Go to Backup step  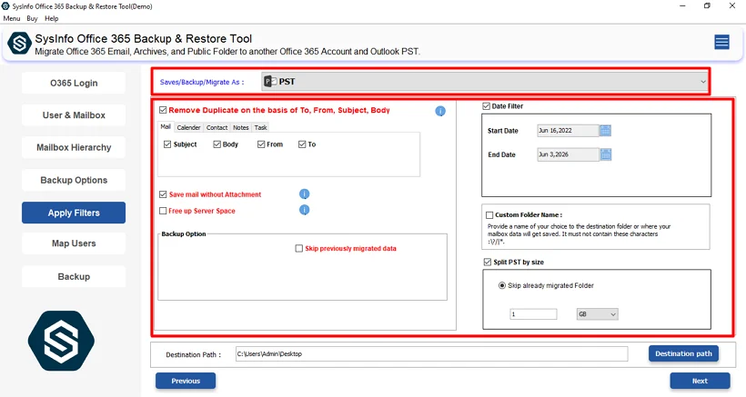click(x=74, y=277)
